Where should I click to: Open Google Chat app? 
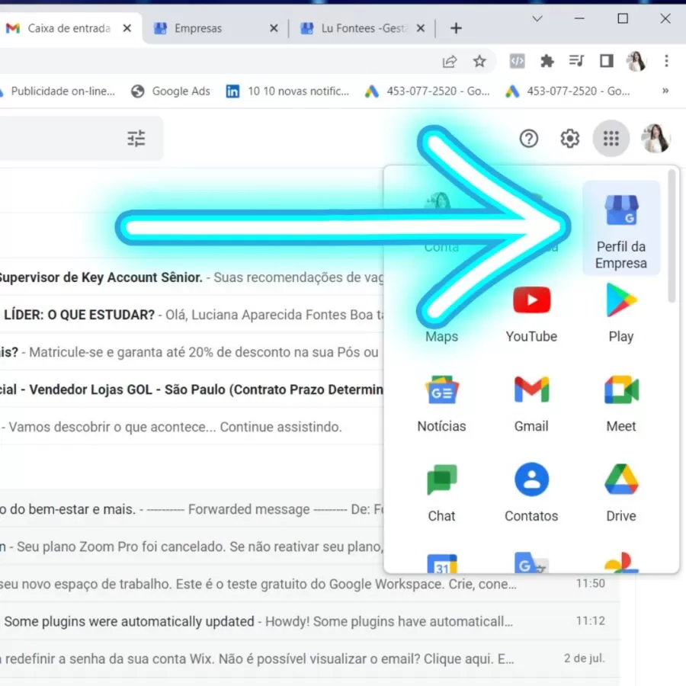[441, 493]
